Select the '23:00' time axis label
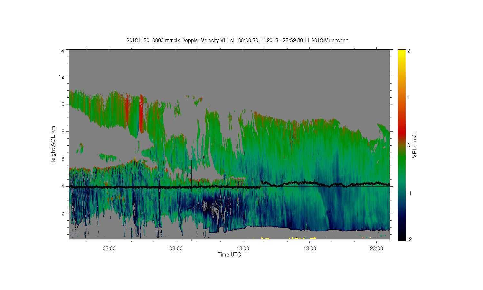483x290 pixels. pos(376,248)
